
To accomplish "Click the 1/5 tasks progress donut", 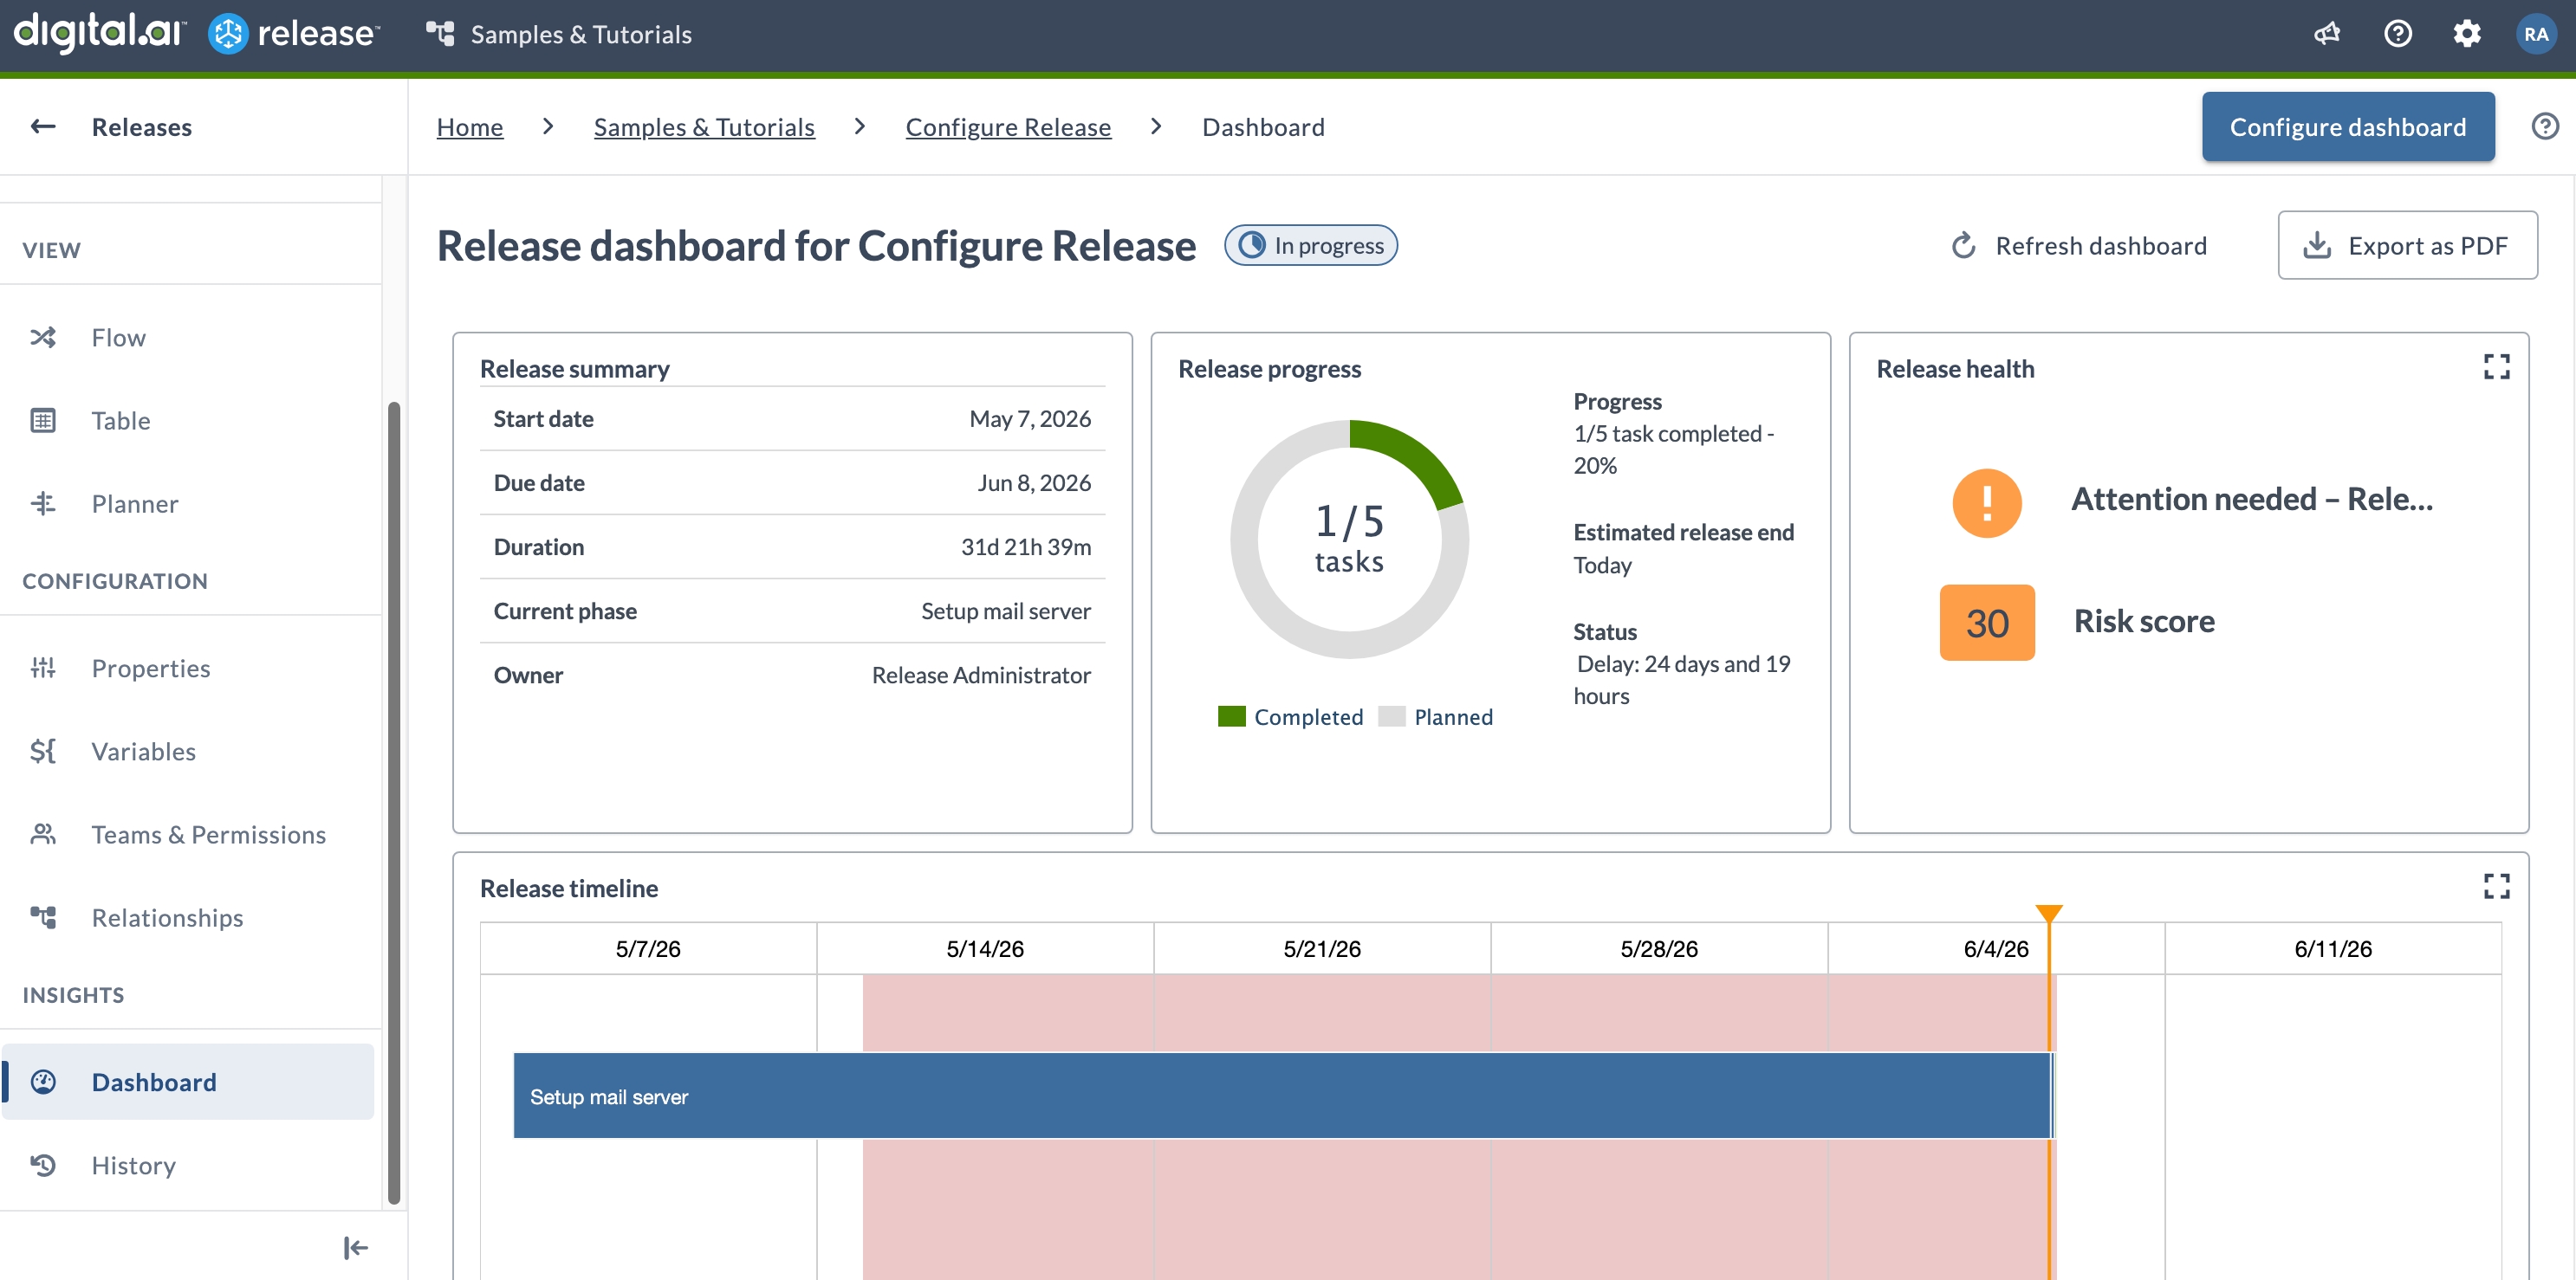I will 1349,539.
